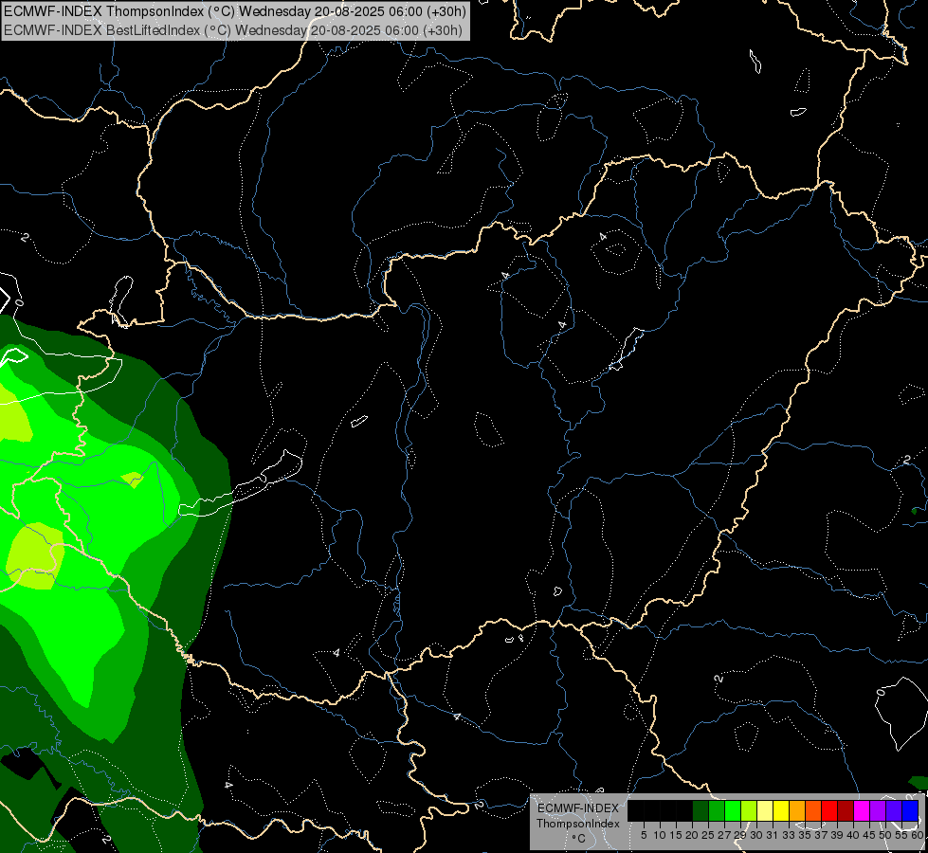The image size is (928, 853).
Task: Select the blue 55-60 legend swatch
Action: pyautogui.click(x=910, y=810)
